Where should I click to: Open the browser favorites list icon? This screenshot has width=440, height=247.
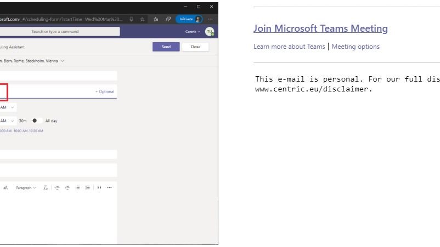[156, 19]
